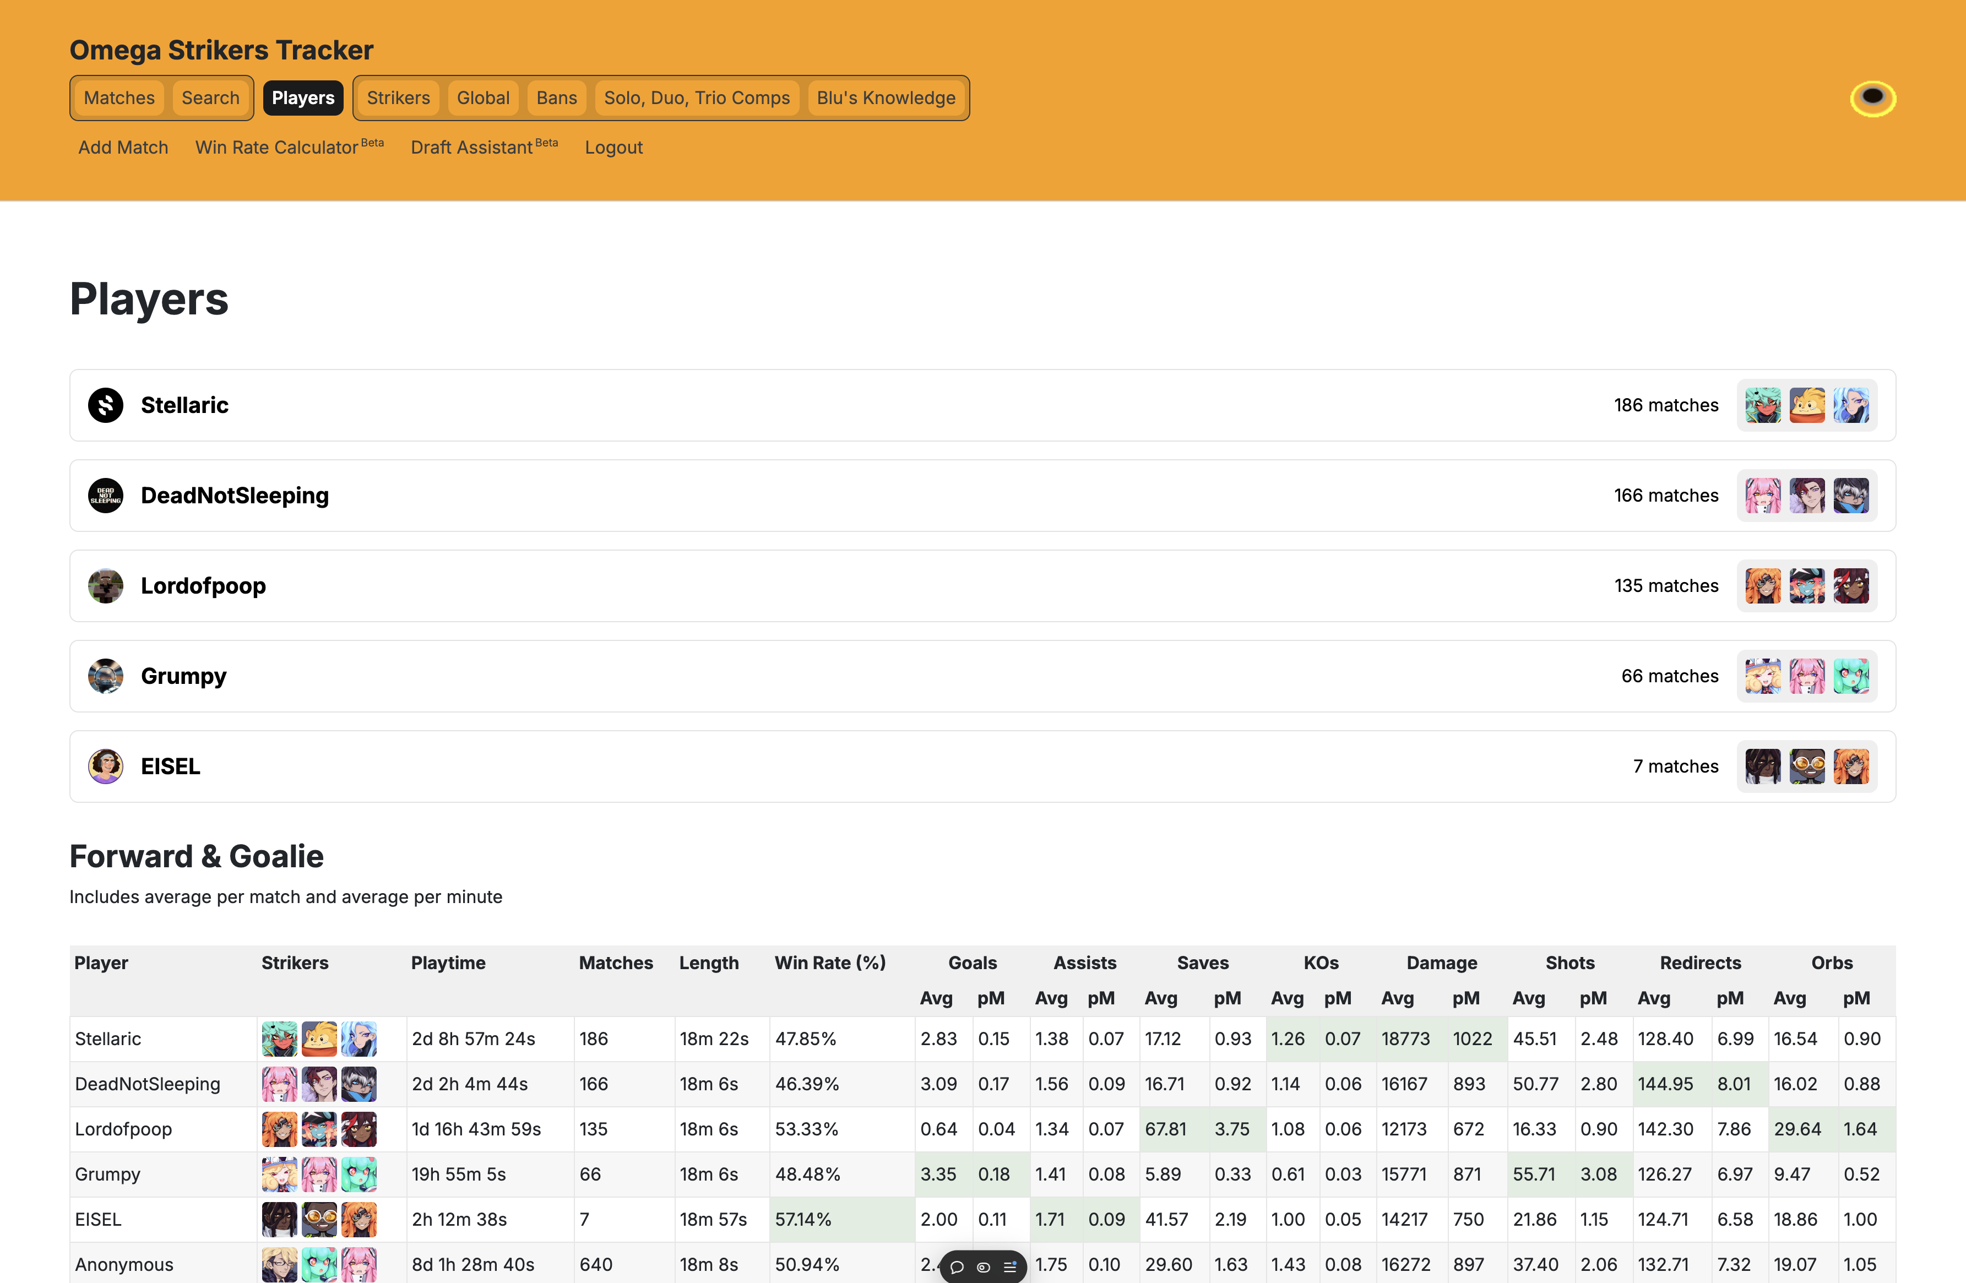Click EISEL's profile avatar
The width and height of the screenshot is (1966, 1283).
pyautogui.click(x=106, y=766)
